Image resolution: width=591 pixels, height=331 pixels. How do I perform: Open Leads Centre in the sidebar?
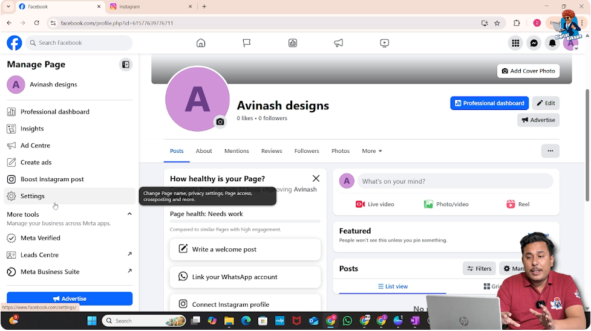tap(70, 255)
